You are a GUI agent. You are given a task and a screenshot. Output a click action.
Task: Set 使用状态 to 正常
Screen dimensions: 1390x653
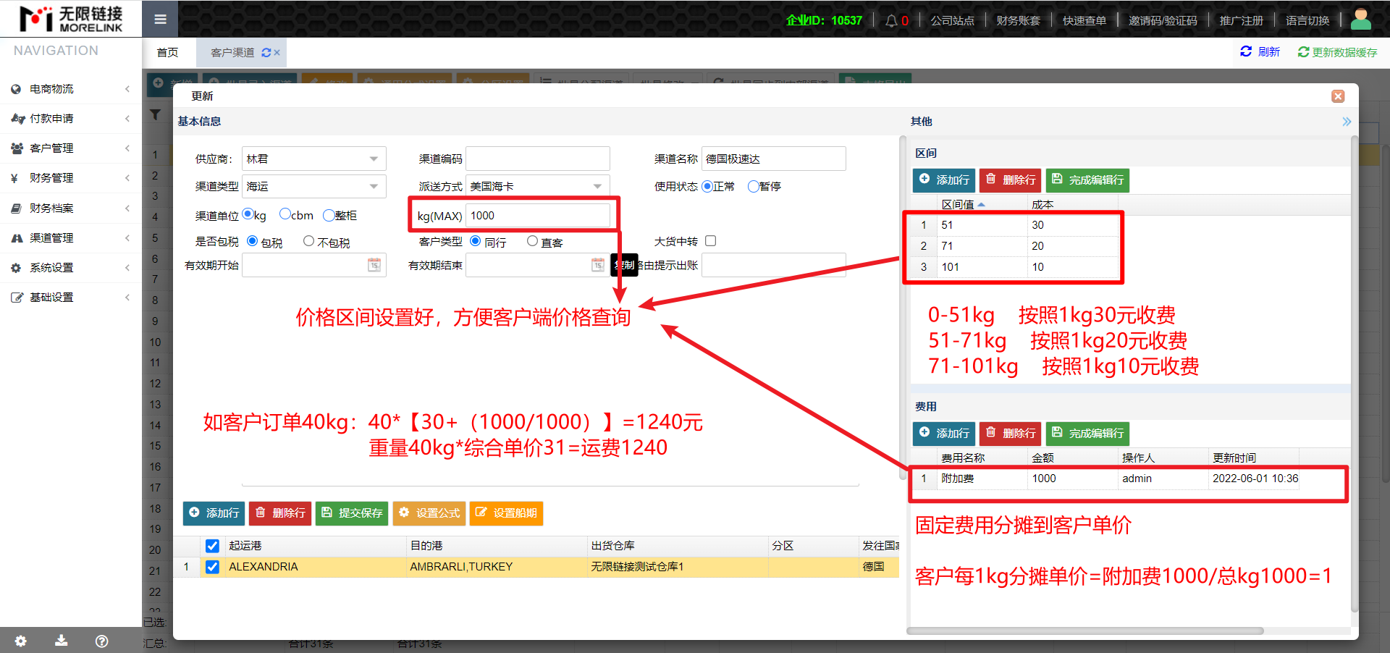[x=707, y=186]
